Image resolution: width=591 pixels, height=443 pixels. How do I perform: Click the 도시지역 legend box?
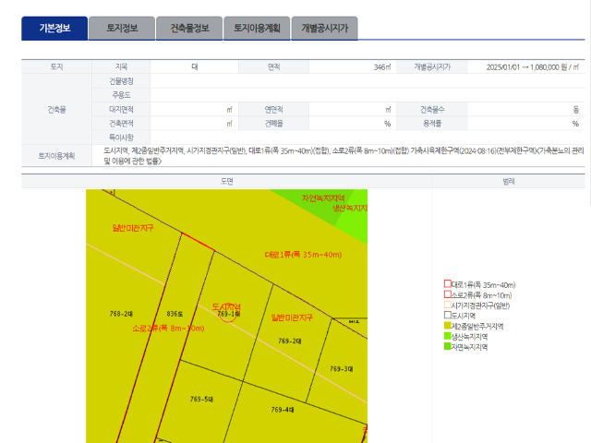[448, 316]
